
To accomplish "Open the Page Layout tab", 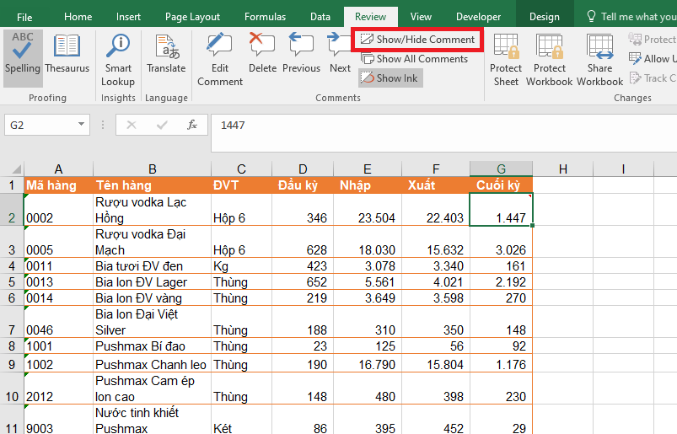I will (x=192, y=17).
